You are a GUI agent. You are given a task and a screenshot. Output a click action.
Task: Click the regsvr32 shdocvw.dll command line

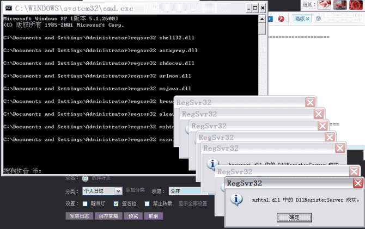click(99, 63)
